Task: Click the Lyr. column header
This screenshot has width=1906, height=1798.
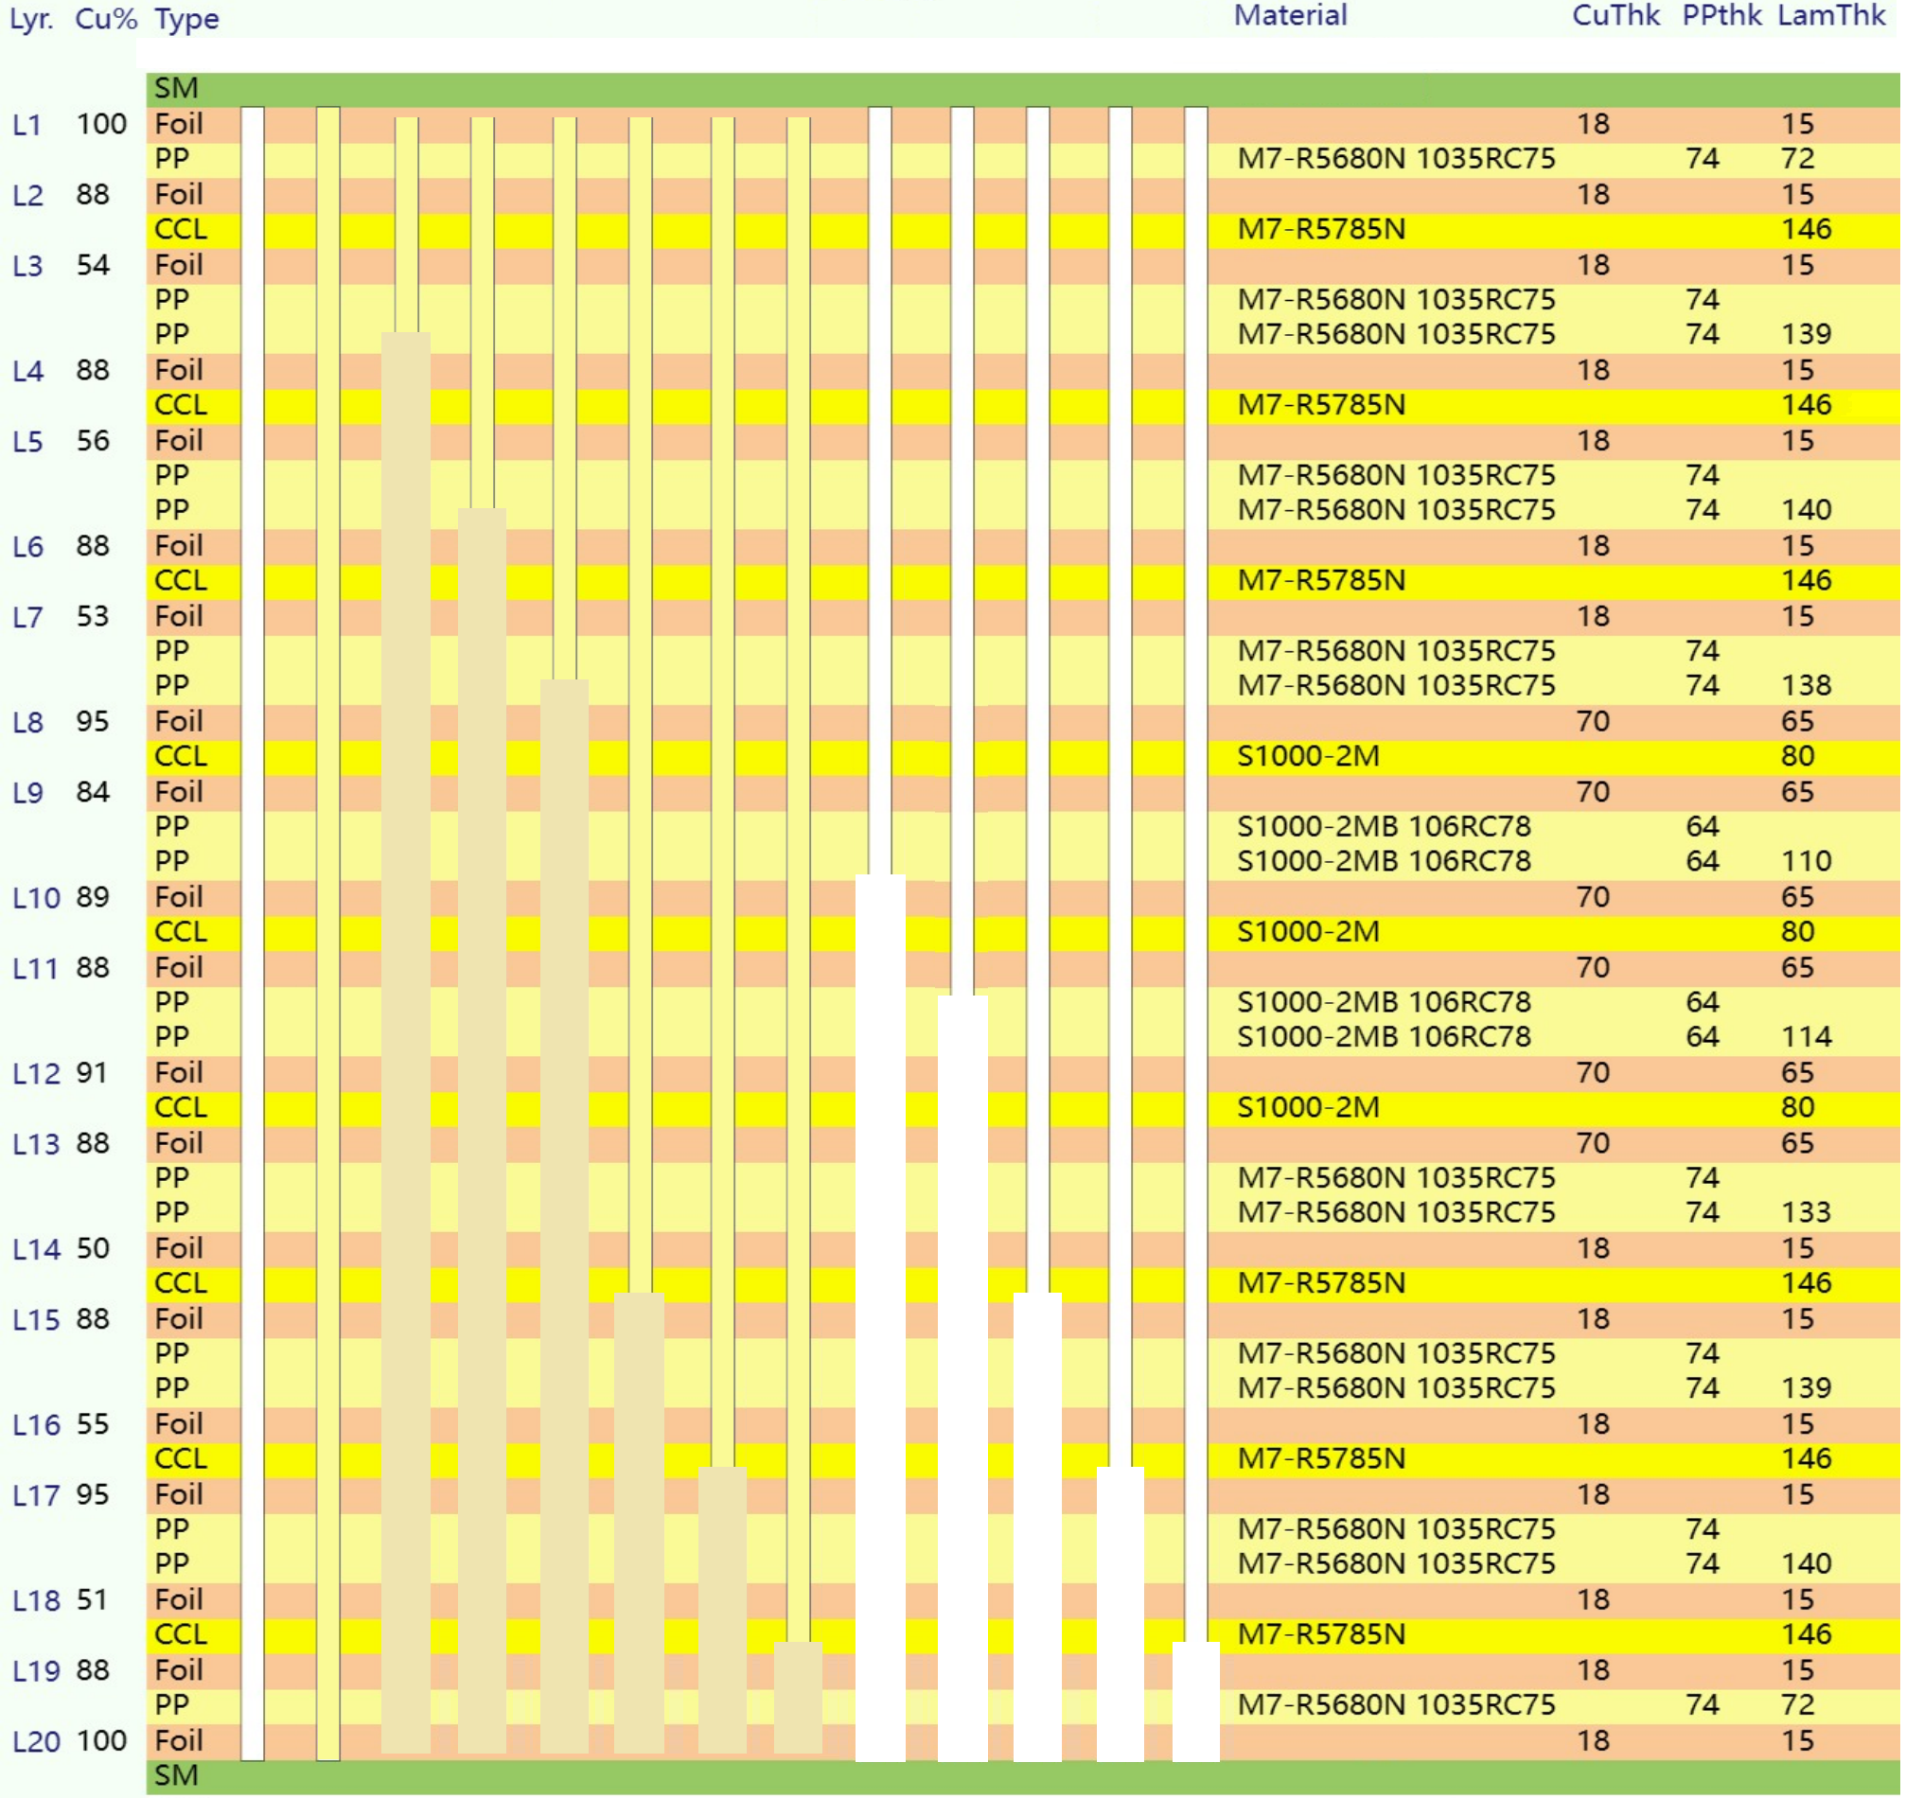Action: 30,19
